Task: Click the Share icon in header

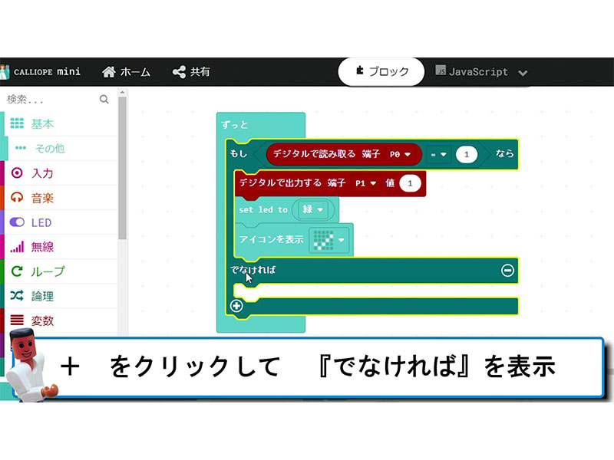Action: coord(179,72)
